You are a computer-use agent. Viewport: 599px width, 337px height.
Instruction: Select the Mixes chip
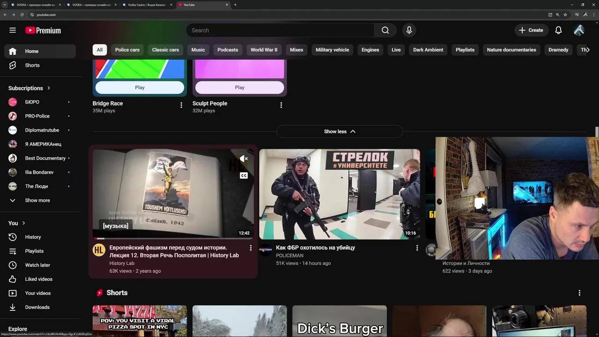coord(296,50)
